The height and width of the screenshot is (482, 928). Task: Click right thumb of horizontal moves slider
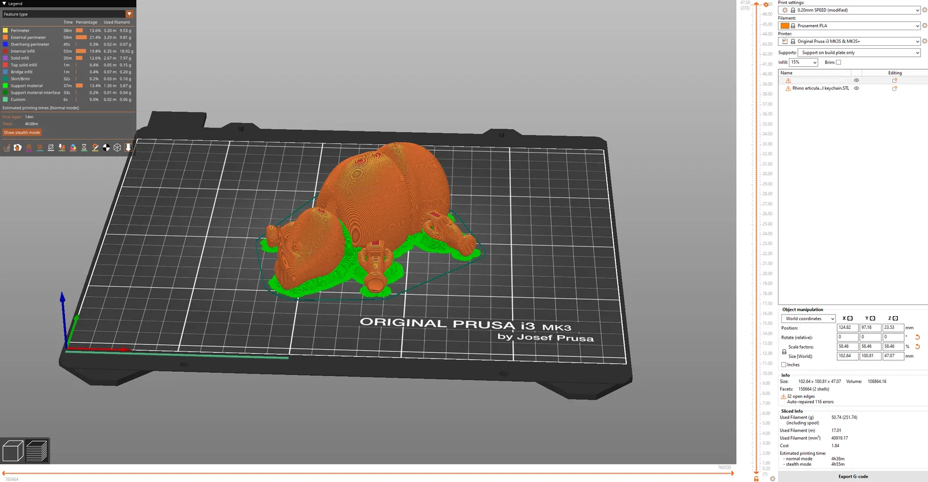pyautogui.click(x=732, y=473)
